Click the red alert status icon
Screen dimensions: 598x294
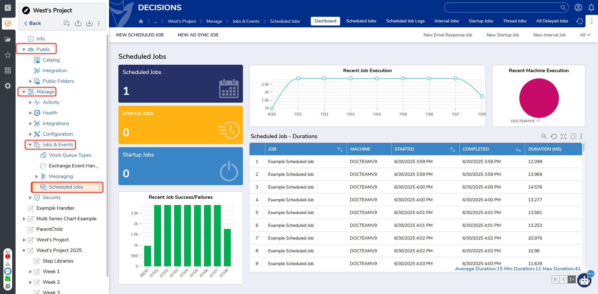8,256
